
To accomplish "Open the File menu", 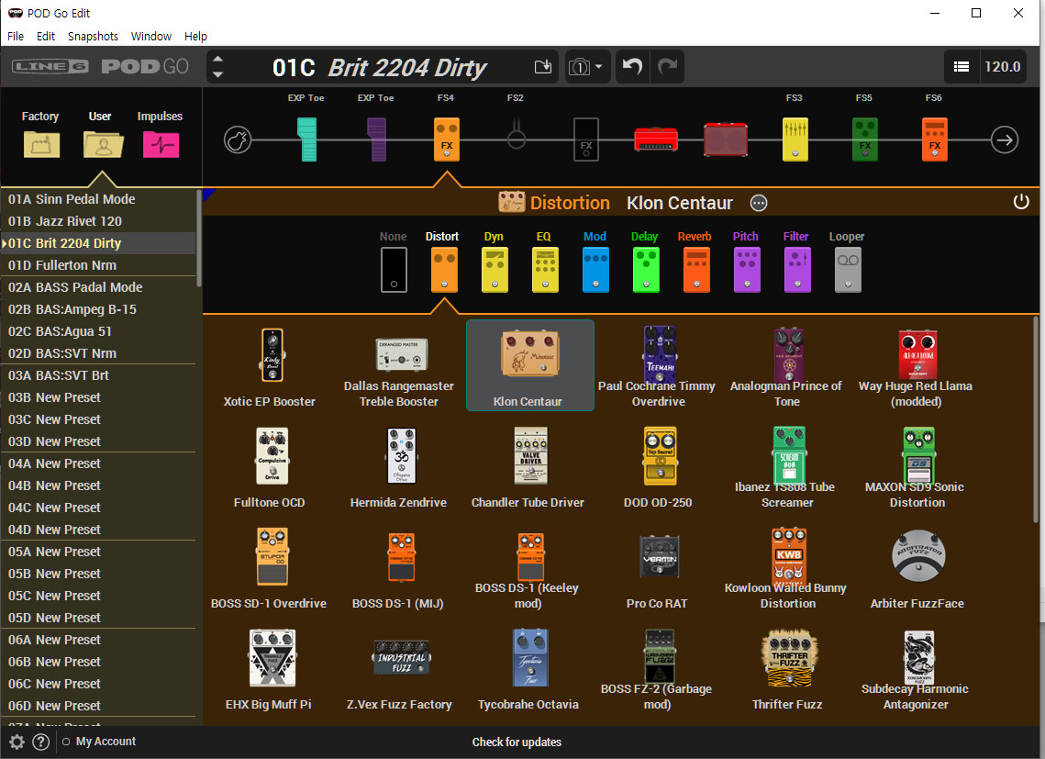I will click(x=16, y=36).
